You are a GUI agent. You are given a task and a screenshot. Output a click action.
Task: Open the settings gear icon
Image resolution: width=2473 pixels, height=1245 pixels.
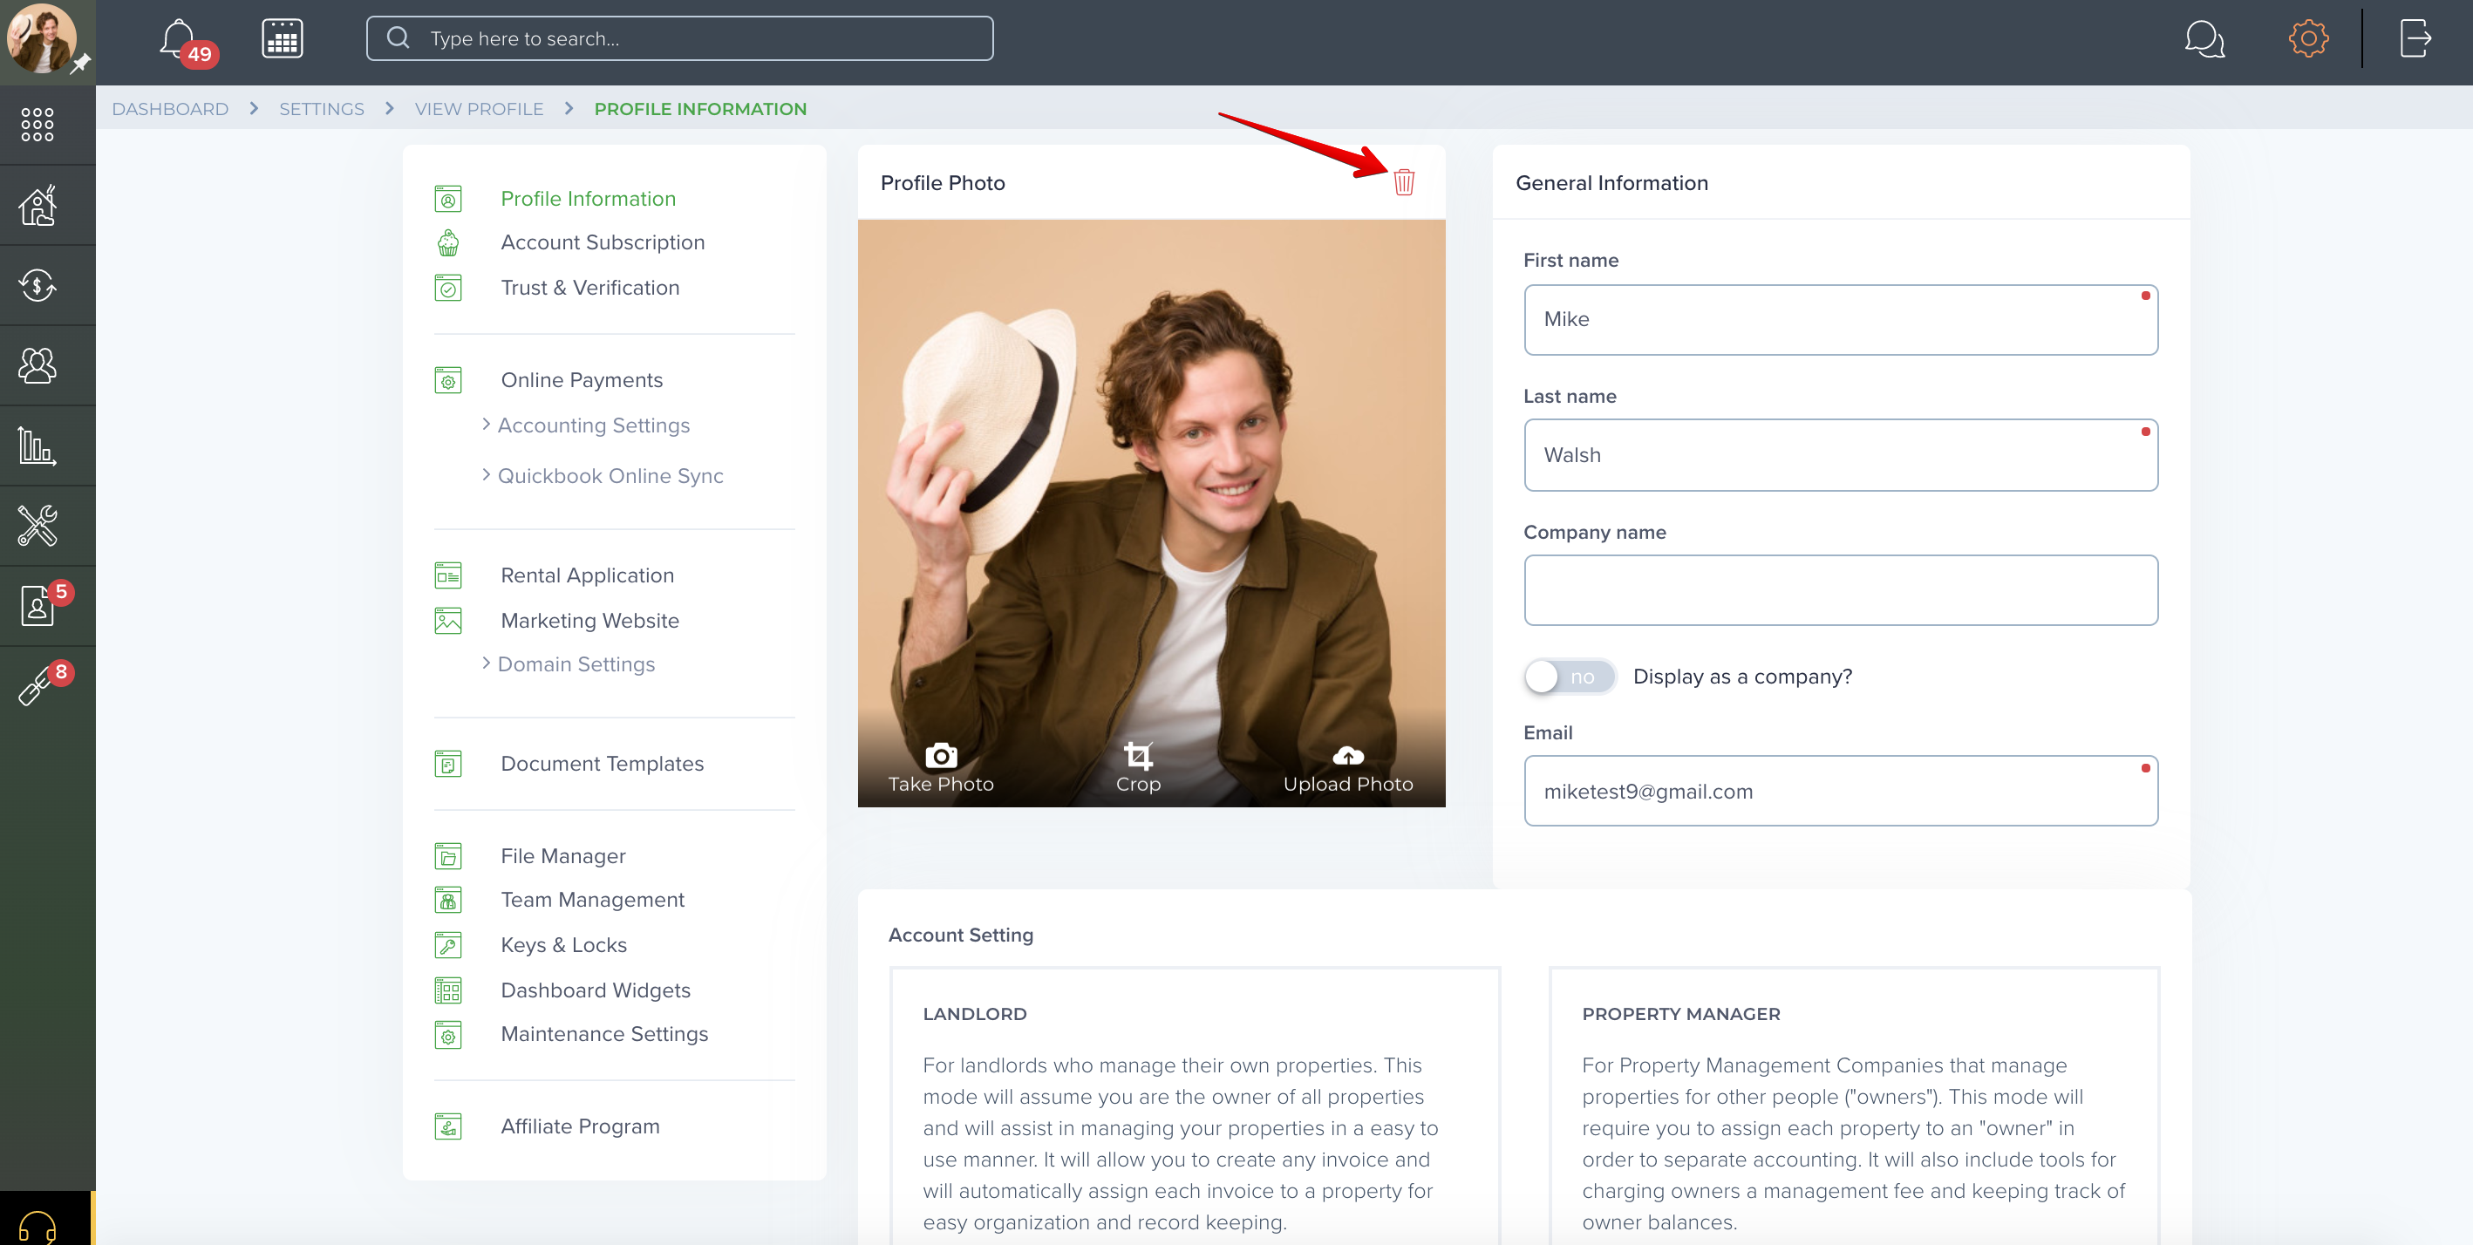coord(2308,38)
